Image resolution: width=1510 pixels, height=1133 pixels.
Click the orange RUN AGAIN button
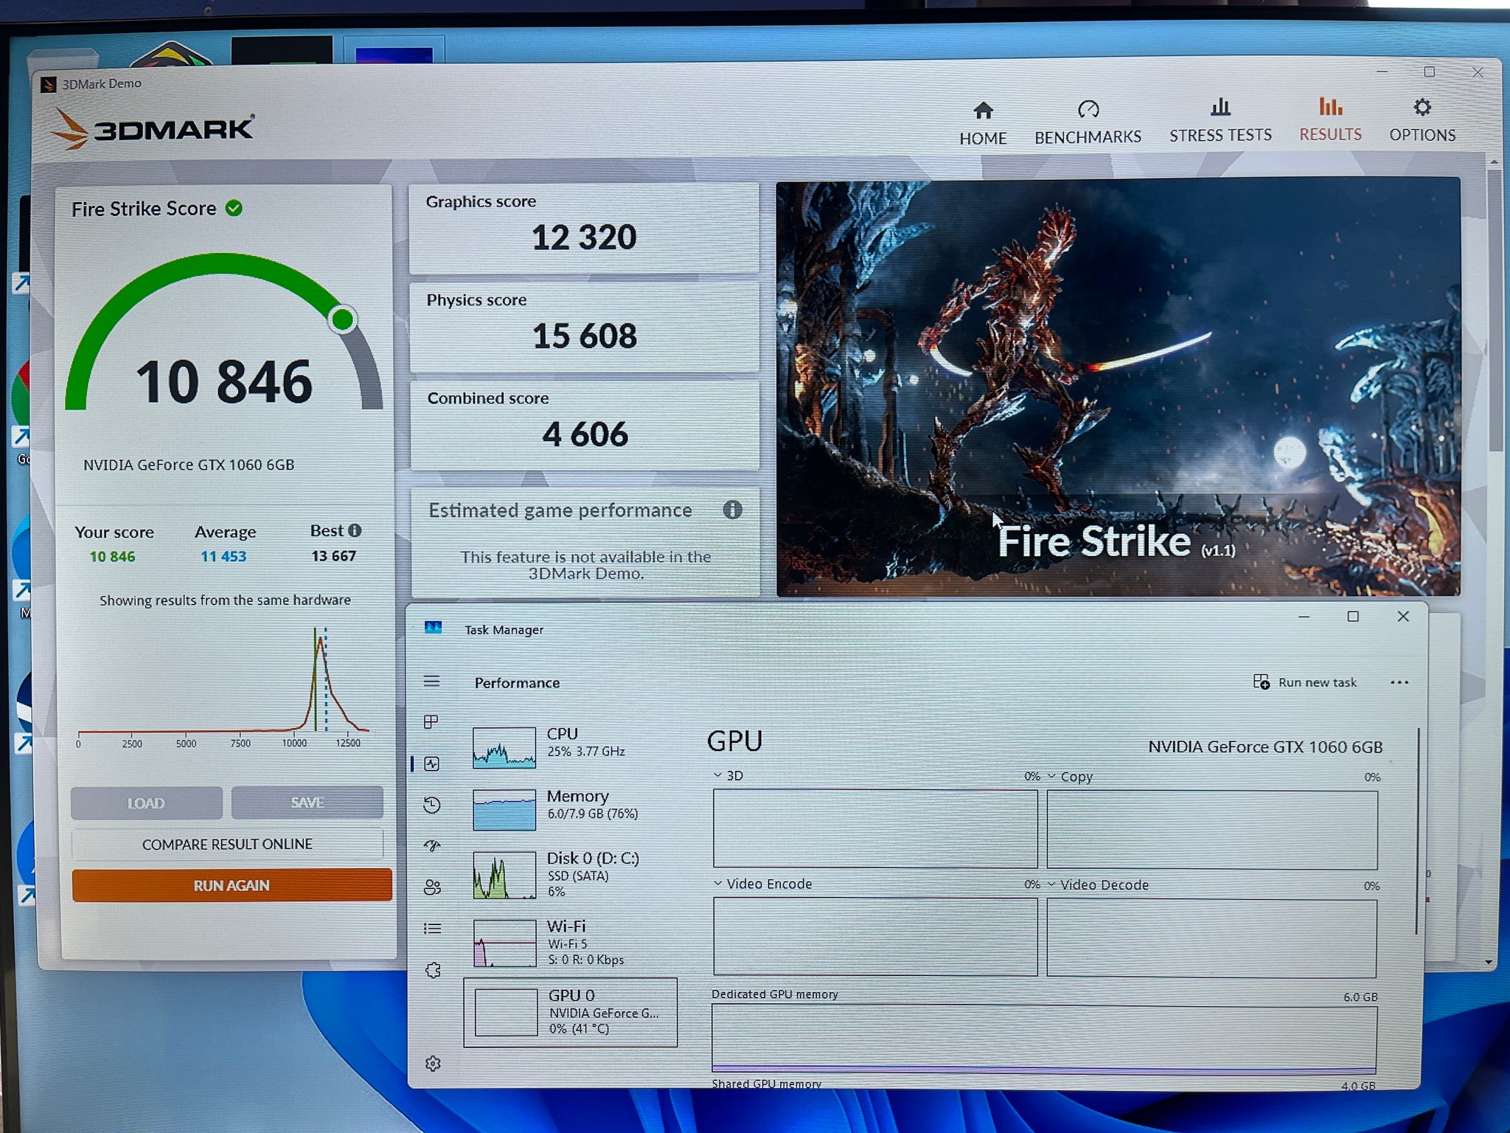pyautogui.click(x=232, y=885)
